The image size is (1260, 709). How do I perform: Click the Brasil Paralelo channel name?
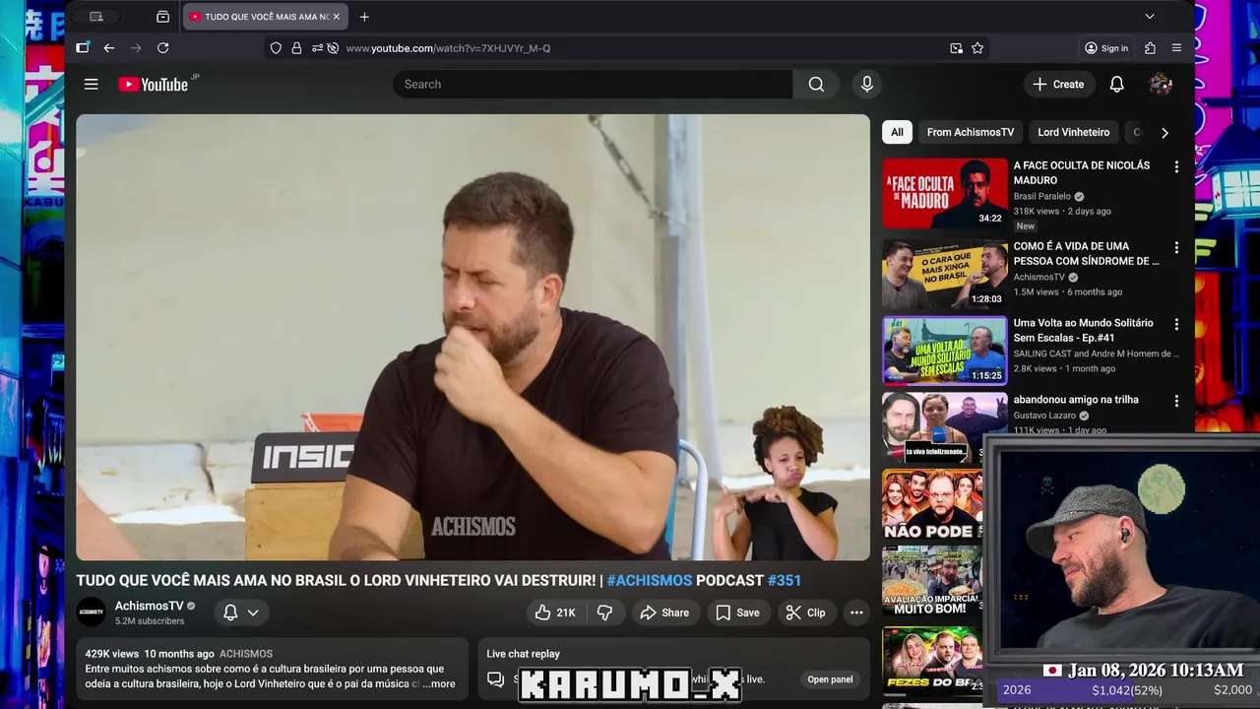[x=1042, y=197]
